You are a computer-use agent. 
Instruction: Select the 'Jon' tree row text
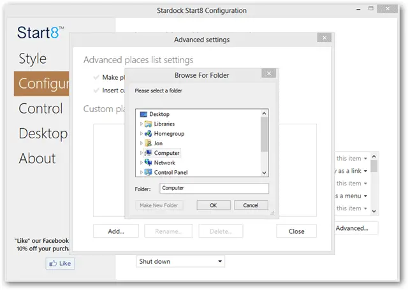pos(158,143)
